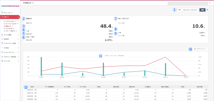Click the API連携レポート page title
214x101 pixels.
click(28, 3)
